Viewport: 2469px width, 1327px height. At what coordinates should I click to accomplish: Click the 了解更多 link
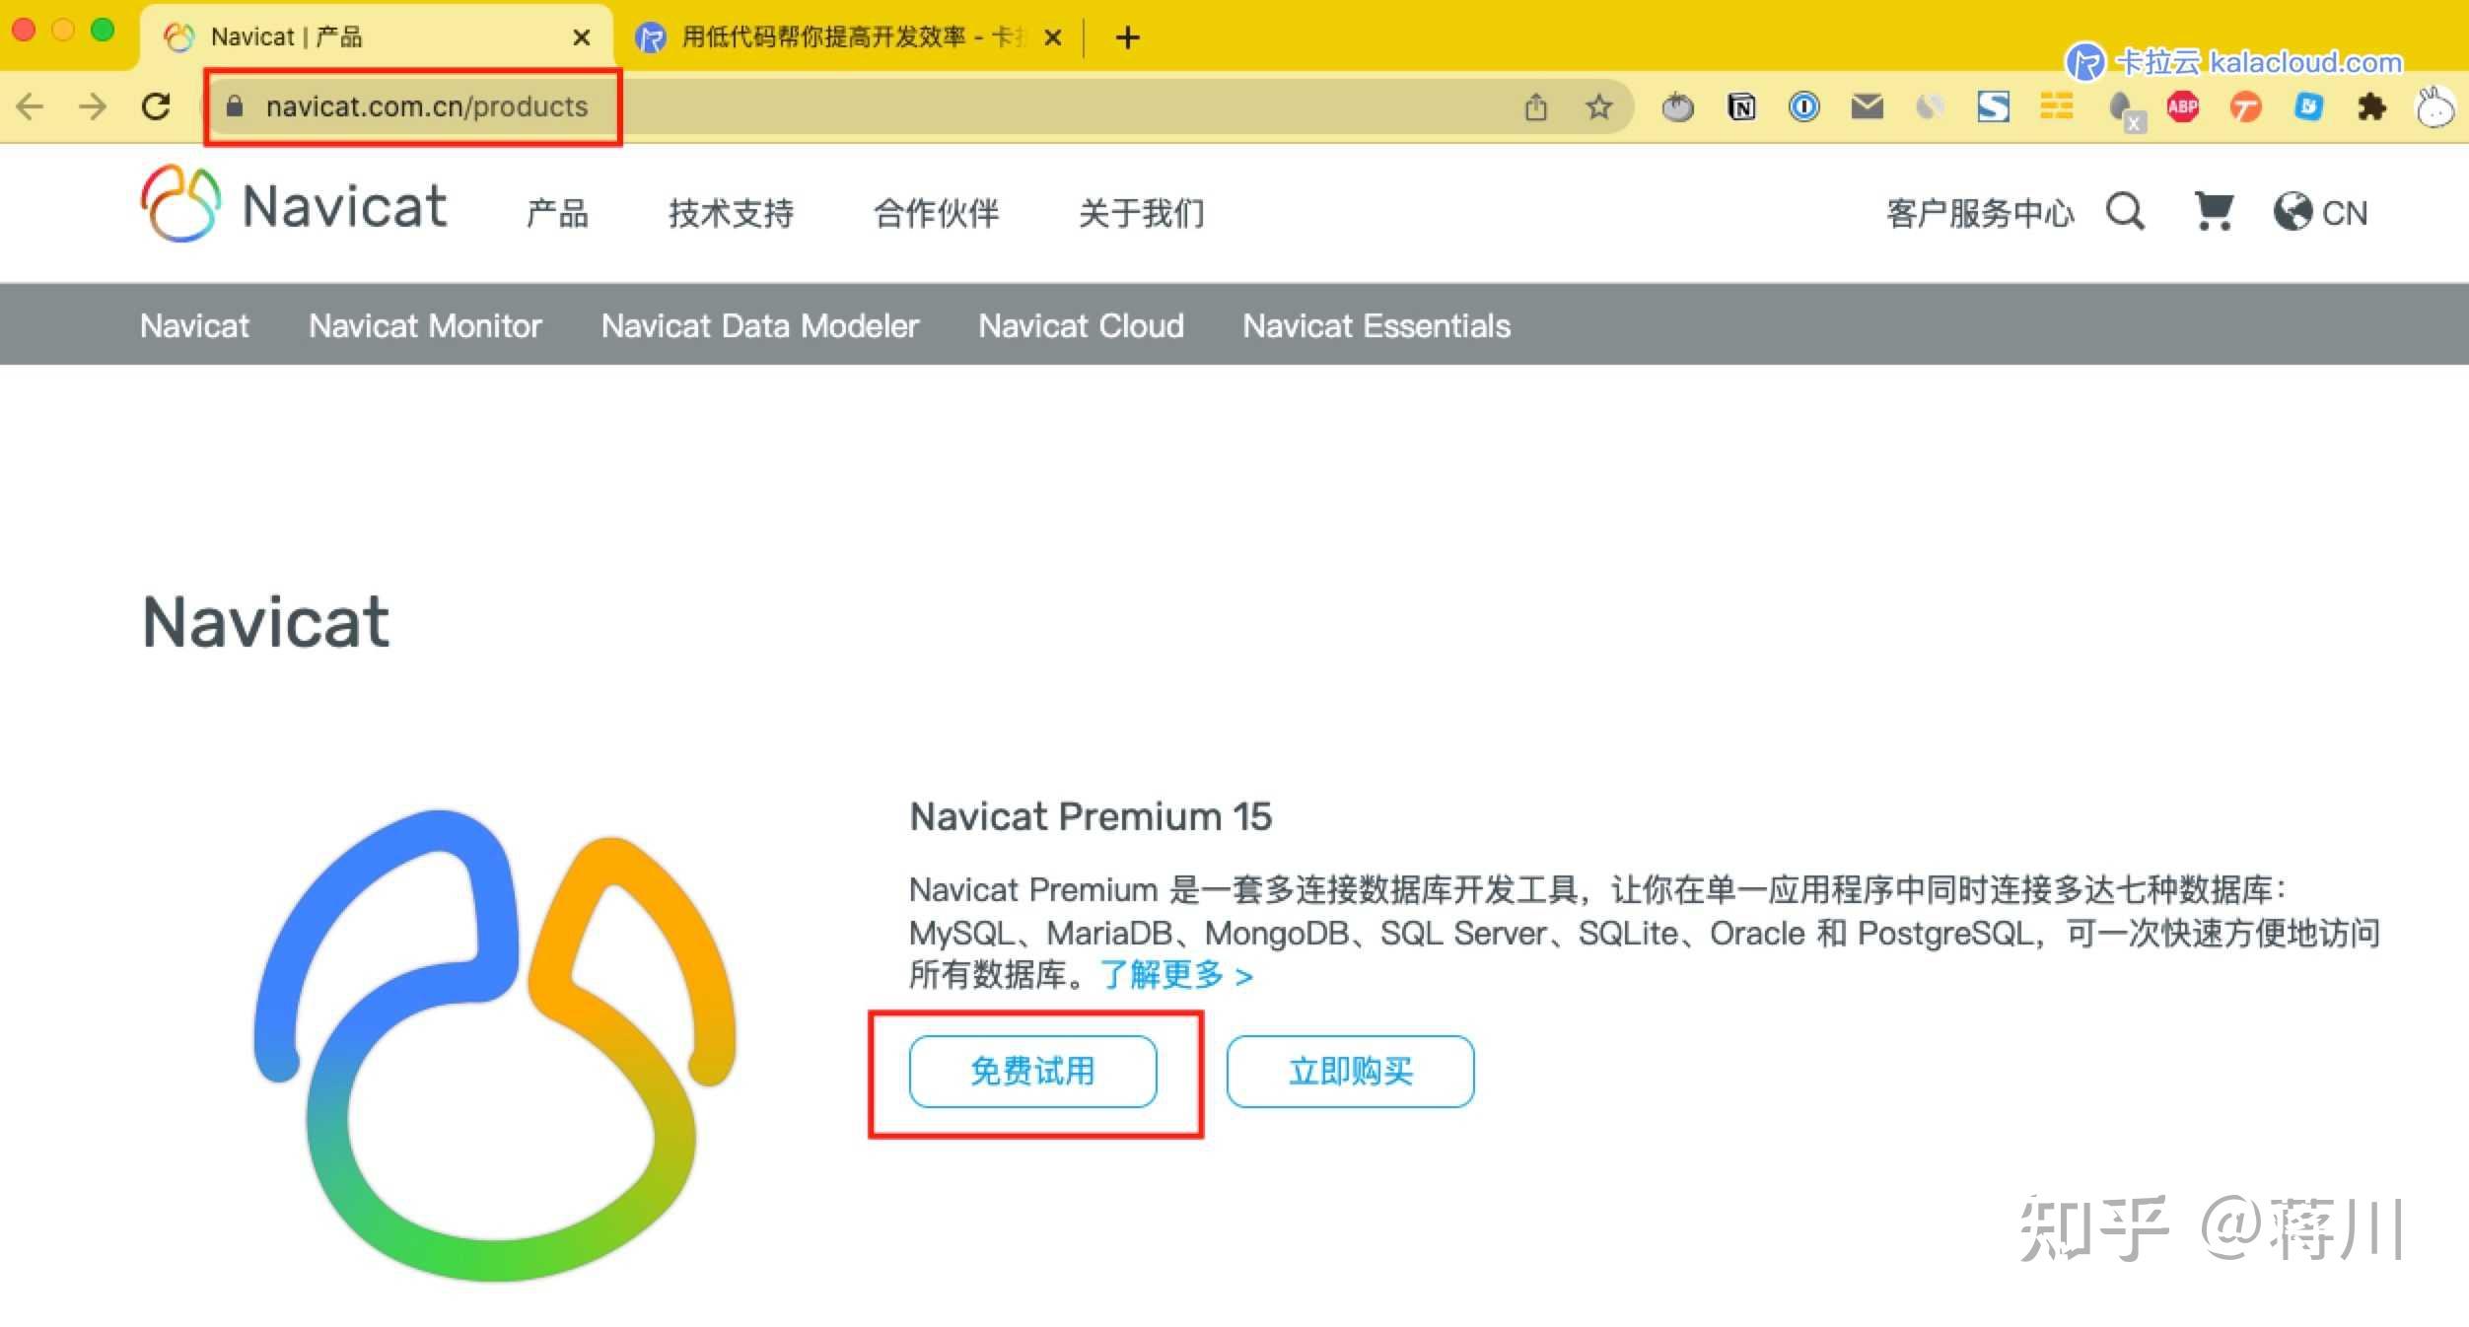tap(1165, 976)
